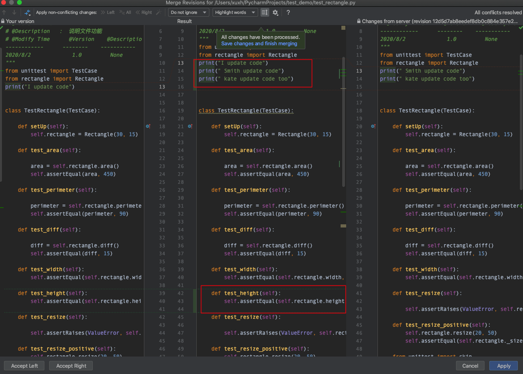Viewport: 523px width, 374px height.
Task: Apply All non-conflicting changes
Action: 125,12
